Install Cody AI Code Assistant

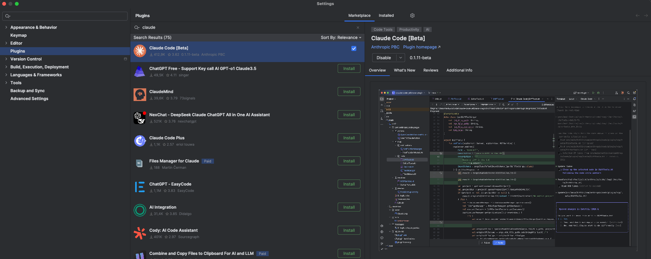(x=349, y=230)
